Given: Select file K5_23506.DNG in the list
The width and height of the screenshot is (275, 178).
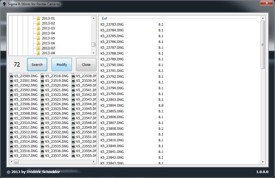Looking at the screenshot, I should click(26, 104).
